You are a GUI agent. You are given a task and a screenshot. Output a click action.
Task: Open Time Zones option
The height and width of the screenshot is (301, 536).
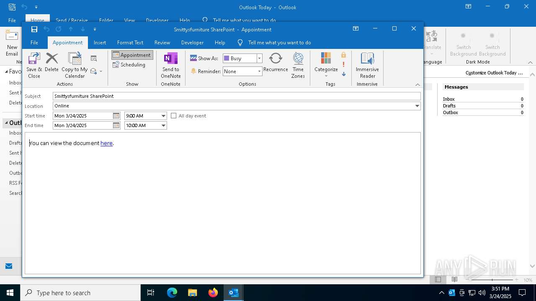(x=298, y=65)
